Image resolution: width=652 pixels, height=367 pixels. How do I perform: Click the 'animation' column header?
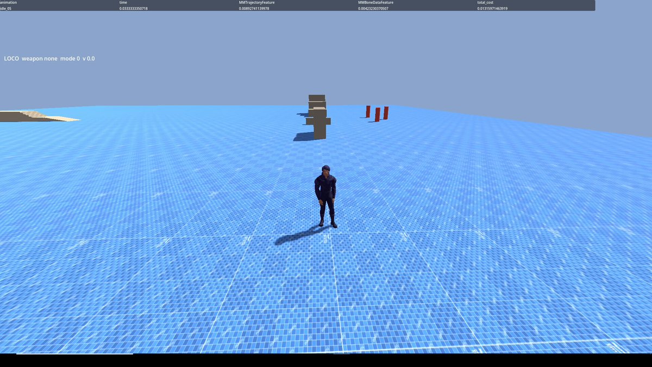tap(8, 3)
